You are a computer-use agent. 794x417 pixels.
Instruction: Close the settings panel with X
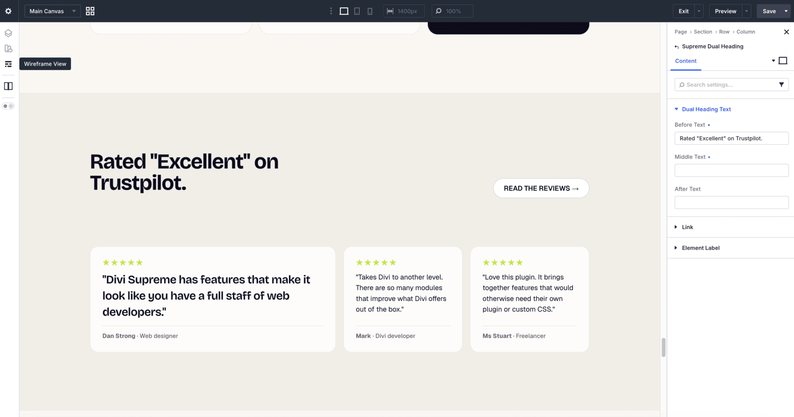point(786,32)
